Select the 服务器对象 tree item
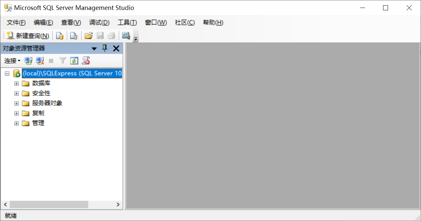The width and height of the screenshot is (421, 221). tap(47, 103)
